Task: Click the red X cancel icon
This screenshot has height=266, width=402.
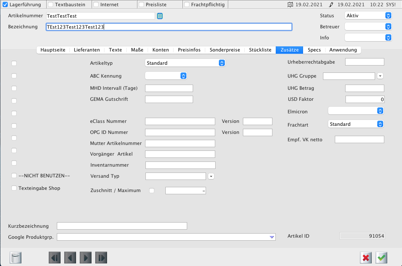Action: 366,258
